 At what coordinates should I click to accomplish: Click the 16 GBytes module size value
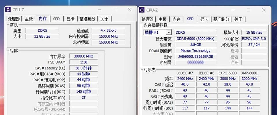pyautogui.click(x=254, y=32)
